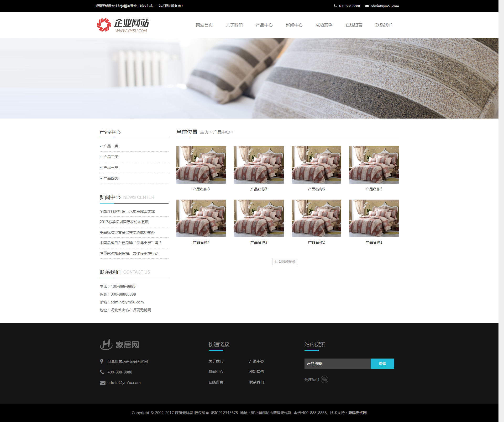Open 关于我们 in the top navigation

tap(234, 25)
